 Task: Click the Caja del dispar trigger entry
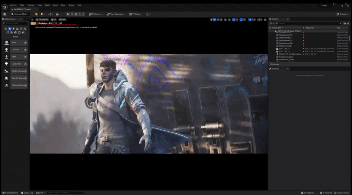[15, 78]
